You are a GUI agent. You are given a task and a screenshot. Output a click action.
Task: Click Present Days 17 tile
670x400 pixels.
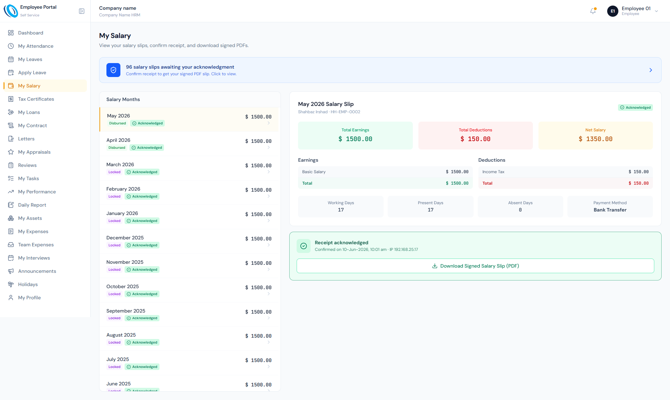click(431, 207)
